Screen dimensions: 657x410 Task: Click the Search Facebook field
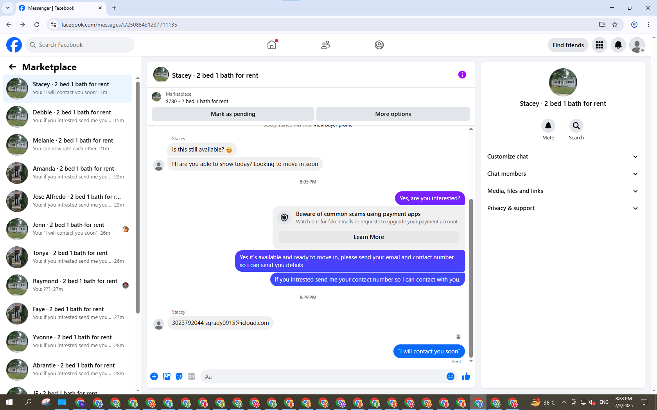[x=80, y=45]
